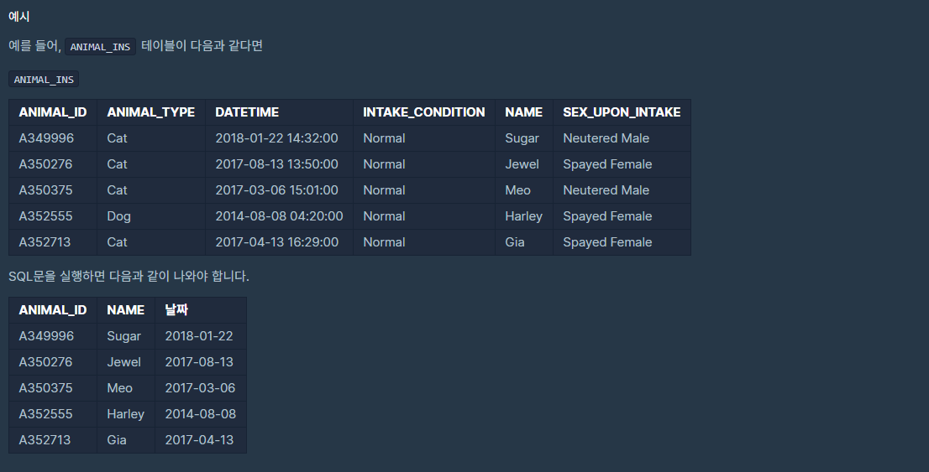Click the inline ANIMAL_INS code tag in the sentence
929x472 pixels.
point(100,47)
